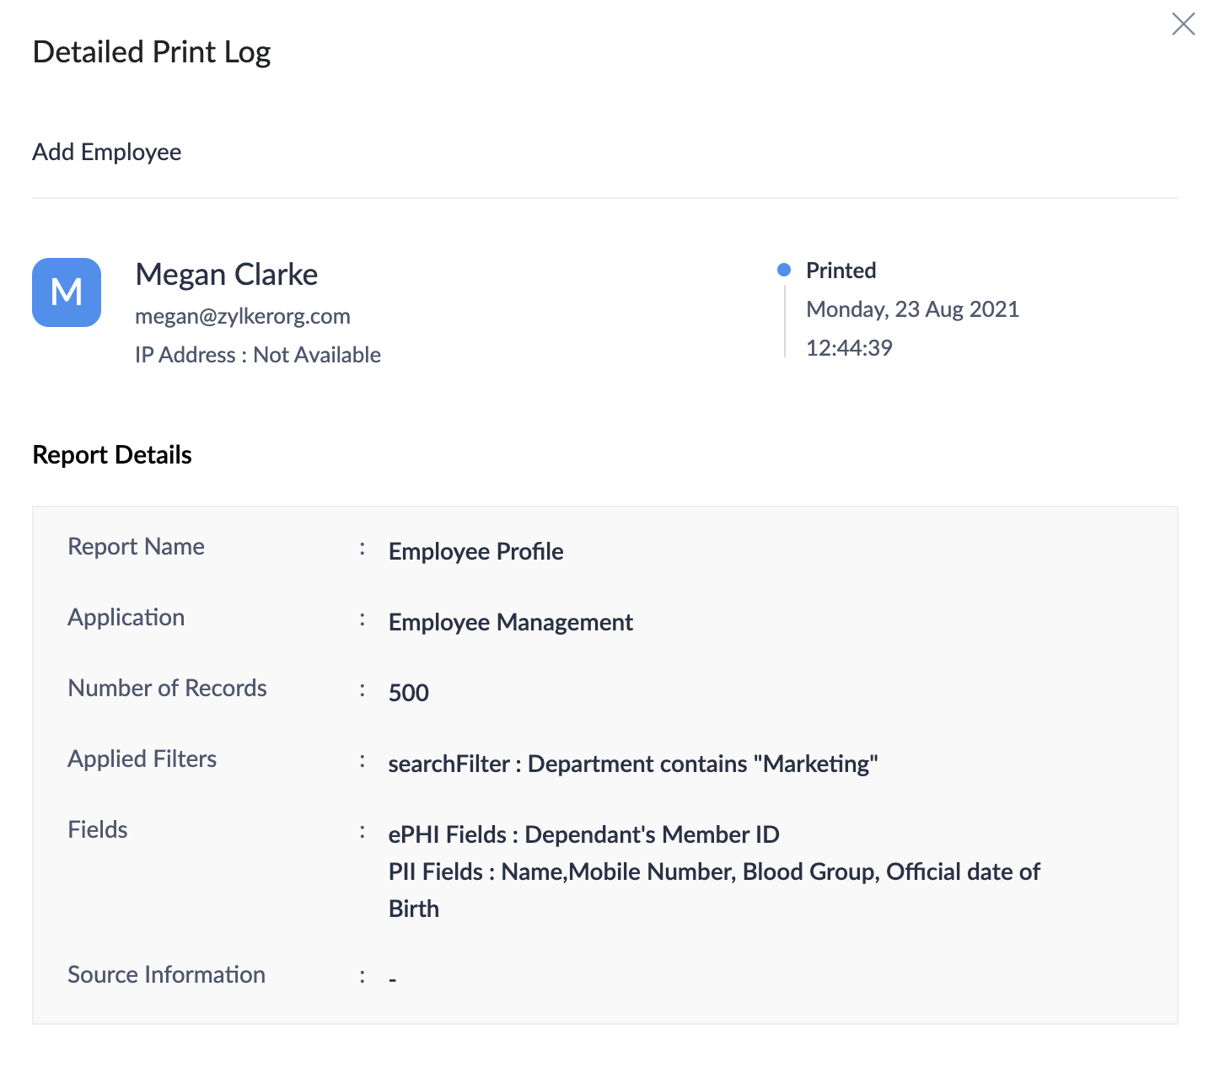Click the Report Details section heading
Viewport: 1214px width, 1067px height.
112,455
